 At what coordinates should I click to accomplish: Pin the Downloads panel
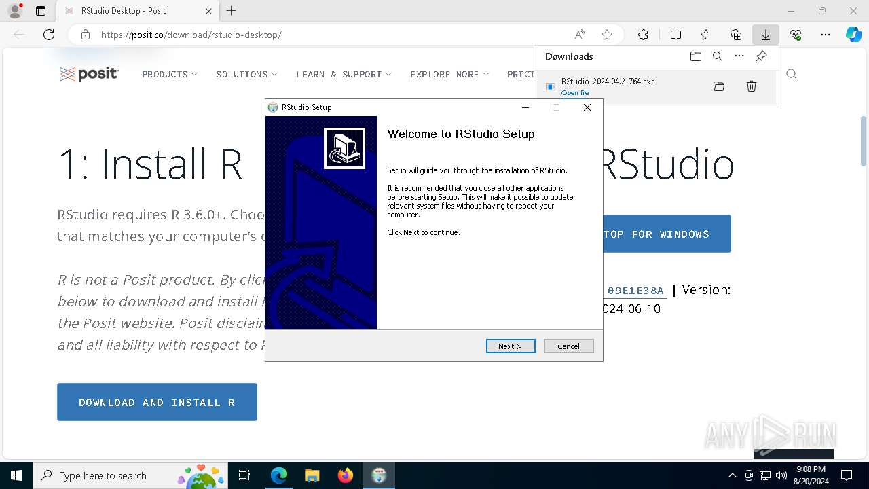pos(761,56)
